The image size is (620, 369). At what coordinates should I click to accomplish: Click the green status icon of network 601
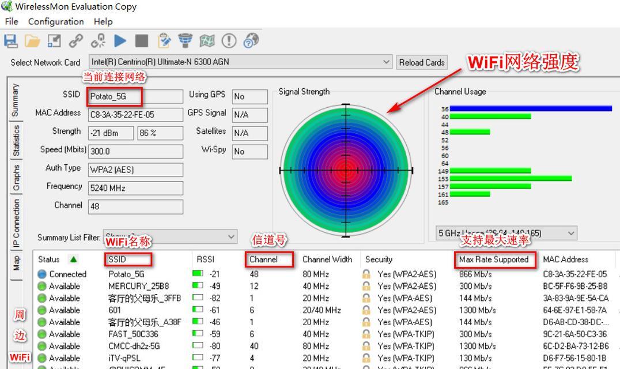(x=42, y=310)
